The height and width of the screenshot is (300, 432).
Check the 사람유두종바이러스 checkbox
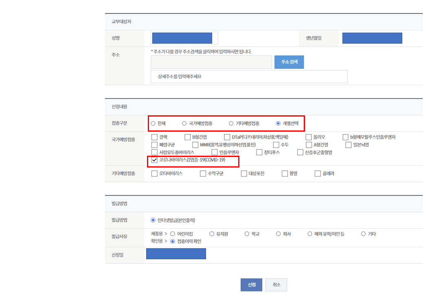155,152
